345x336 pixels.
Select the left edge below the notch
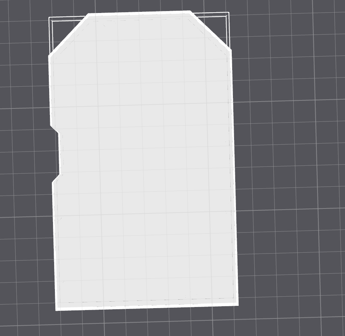coord(55,244)
